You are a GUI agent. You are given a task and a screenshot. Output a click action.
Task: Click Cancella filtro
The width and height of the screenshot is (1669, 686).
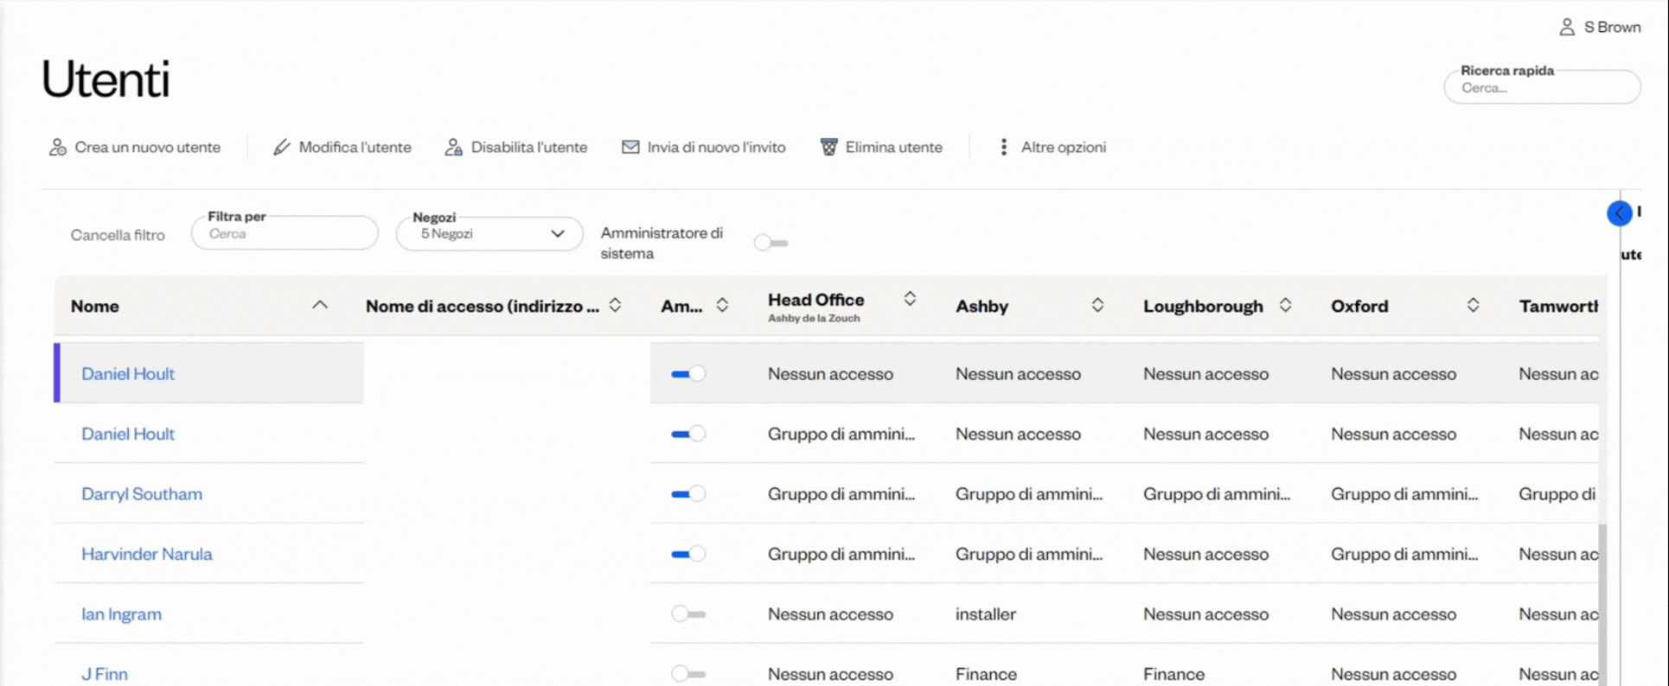[x=118, y=235]
